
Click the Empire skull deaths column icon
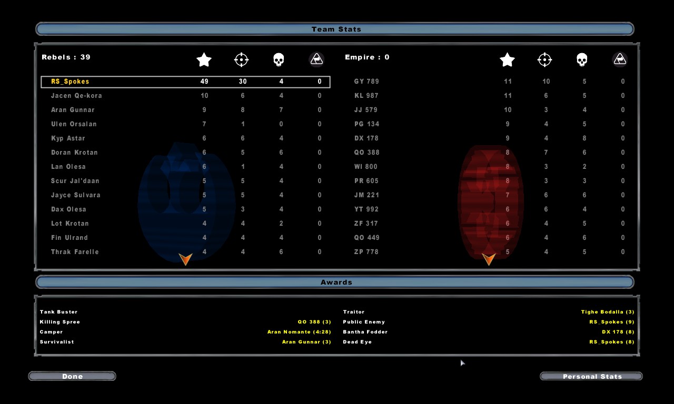(x=582, y=60)
